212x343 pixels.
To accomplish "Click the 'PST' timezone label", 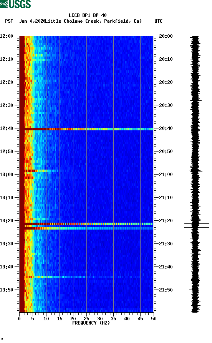I will pyautogui.click(x=9, y=21).
